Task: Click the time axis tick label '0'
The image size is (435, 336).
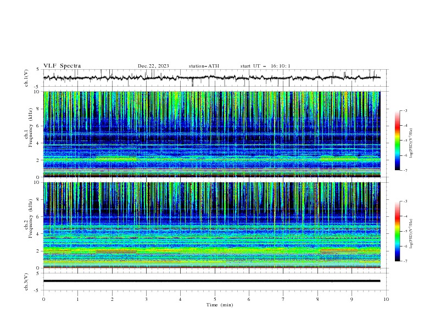Action: point(43,299)
